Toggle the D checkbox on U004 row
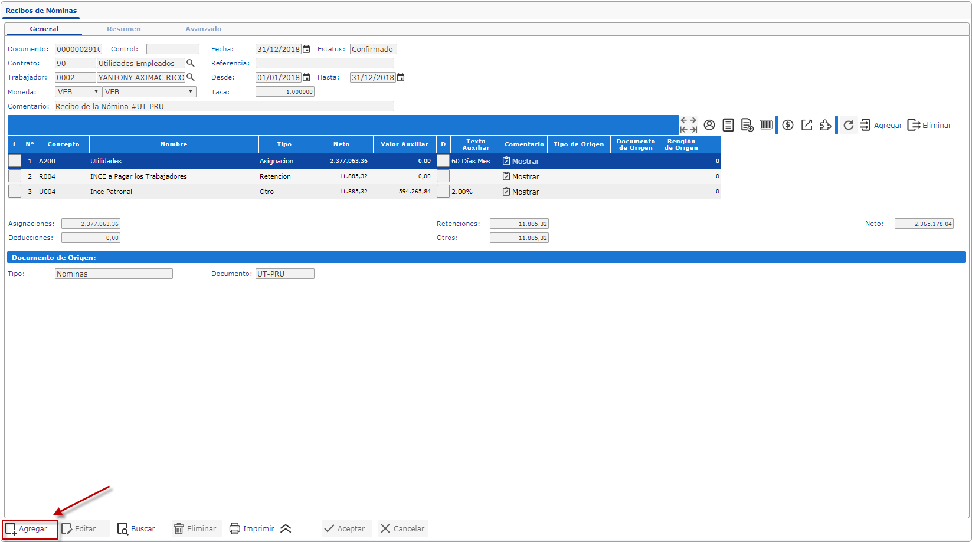This screenshot has height=542, width=972. point(443,192)
